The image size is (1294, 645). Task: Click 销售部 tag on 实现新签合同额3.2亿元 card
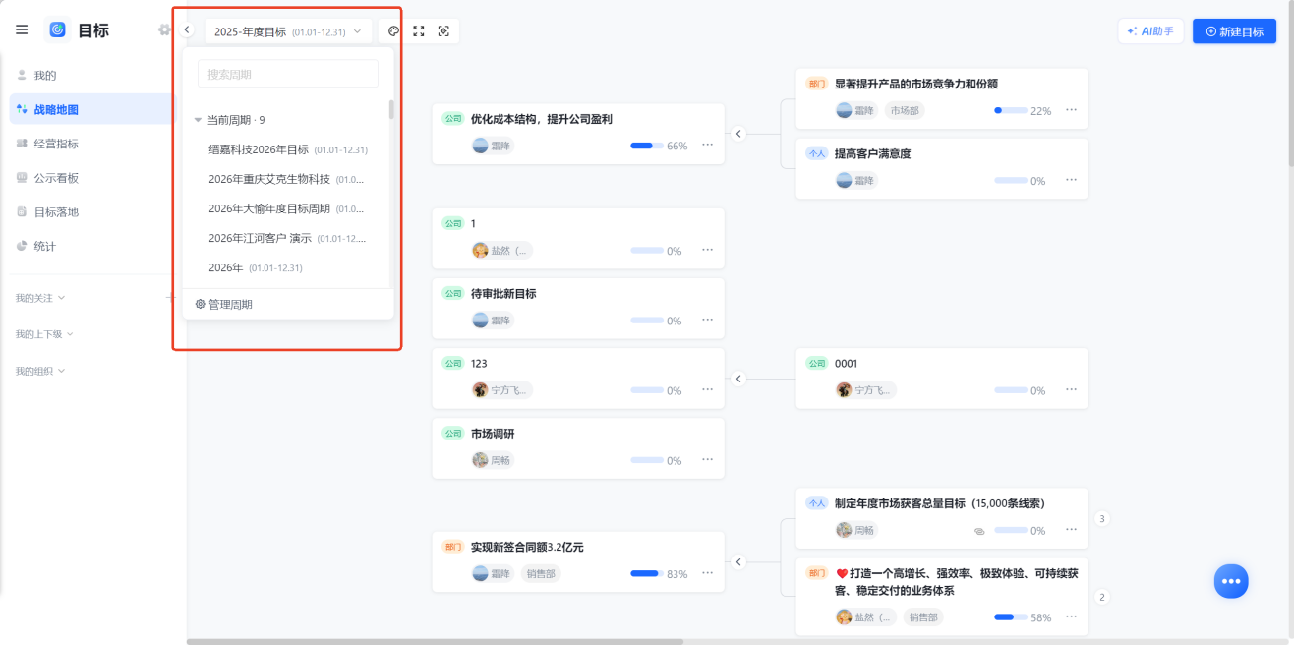(x=541, y=574)
